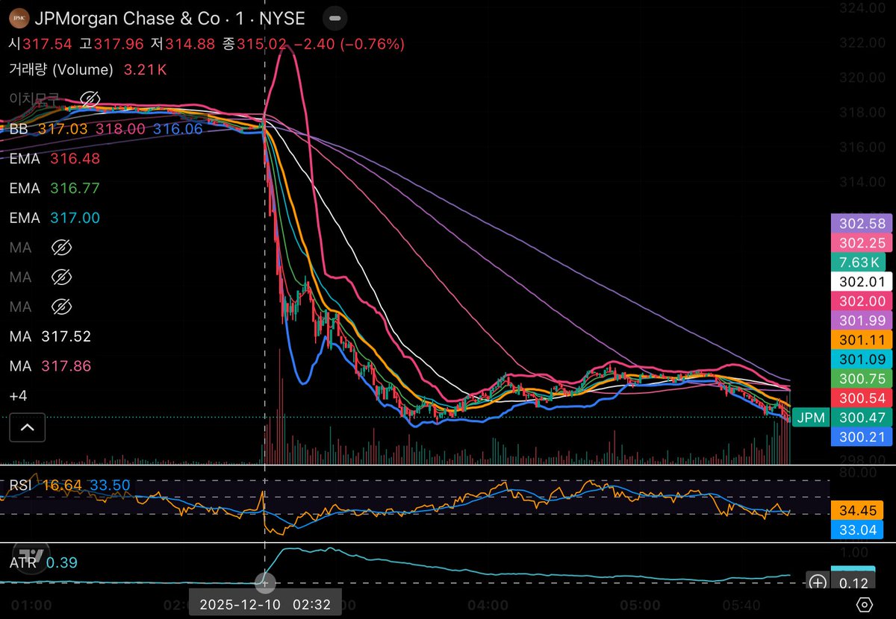The width and height of the screenshot is (896, 619).
Task: Show the hidden Ichimoku indicator via its eye icon
Action: pyautogui.click(x=90, y=98)
